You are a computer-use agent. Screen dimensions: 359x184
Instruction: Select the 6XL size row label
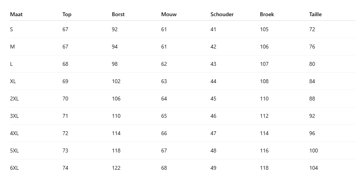tap(14, 168)
